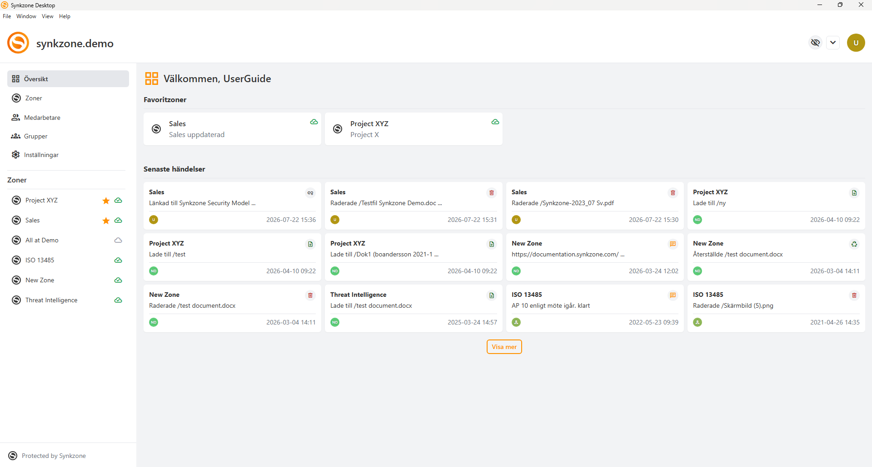Click cloud sync icon for ISO 13485 zone
This screenshot has height=467, width=872.
(118, 260)
